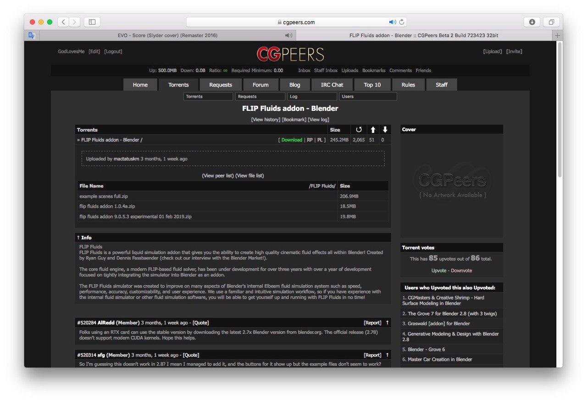
Task: Click the cover artwork placeholder
Action: [452, 185]
